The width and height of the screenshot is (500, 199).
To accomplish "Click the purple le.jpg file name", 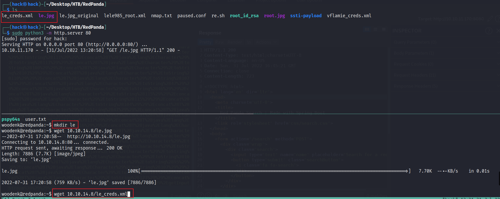I will 46,16.
